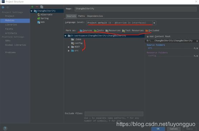199x131 pixels.
Task: Open Facets settings section
Action: point(9,29)
